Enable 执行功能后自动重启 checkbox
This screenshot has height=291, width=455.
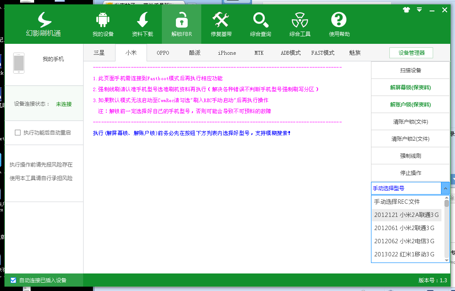pos(18,132)
